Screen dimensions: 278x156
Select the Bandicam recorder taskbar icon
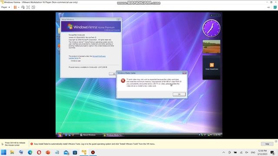[93, 152]
